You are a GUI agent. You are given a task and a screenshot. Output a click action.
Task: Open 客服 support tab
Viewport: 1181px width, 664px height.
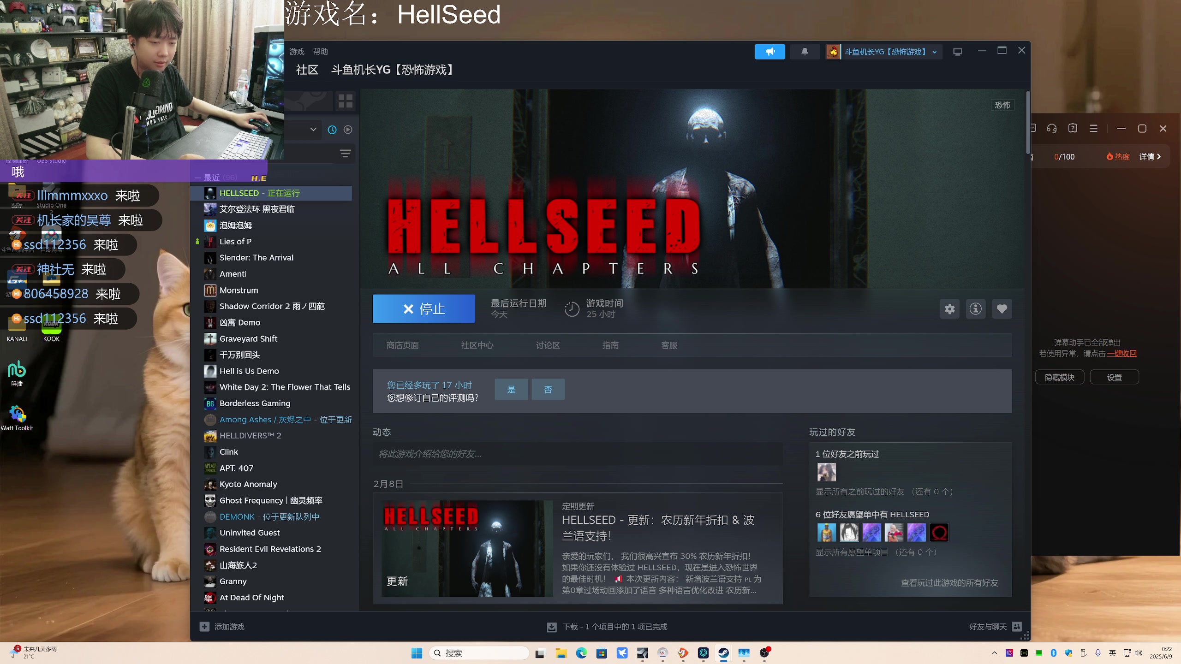pos(669,345)
